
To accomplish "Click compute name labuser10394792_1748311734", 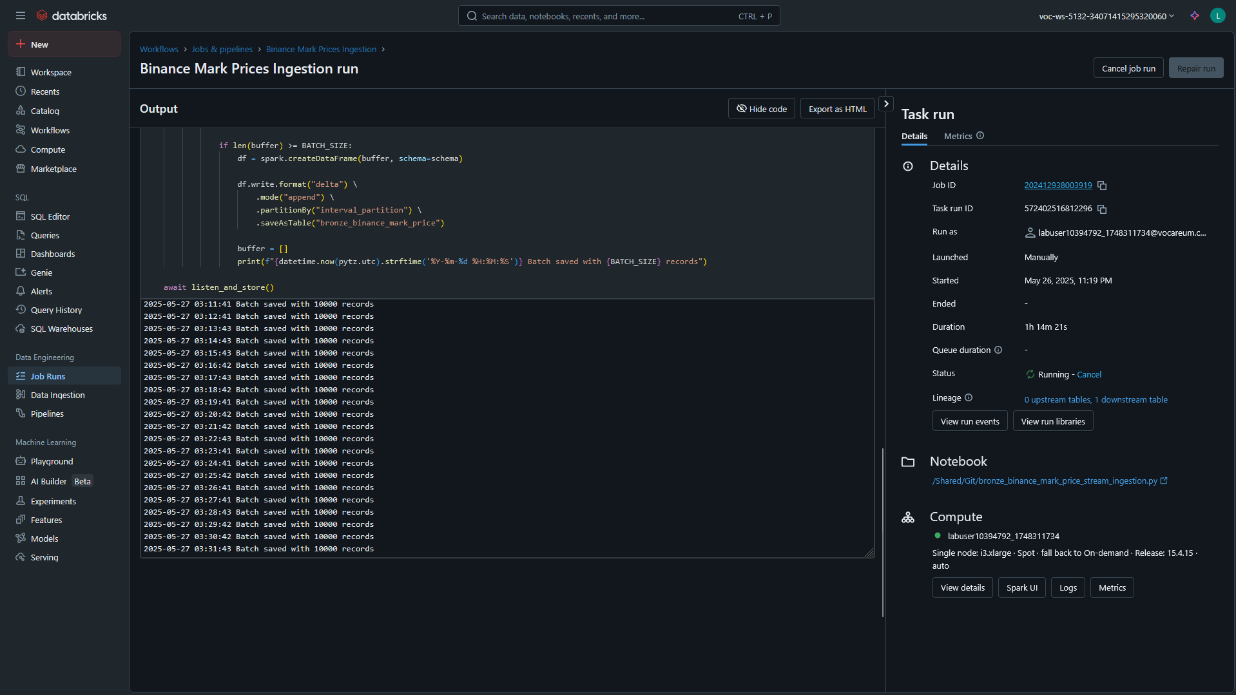I will (x=1003, y=536).
